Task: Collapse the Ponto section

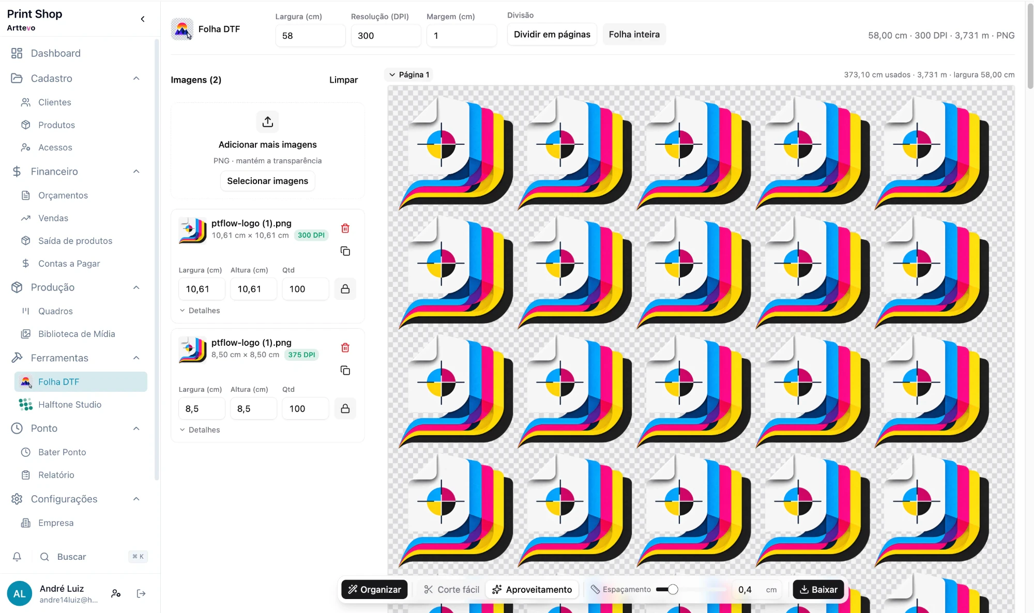Action: click(136, 428)
